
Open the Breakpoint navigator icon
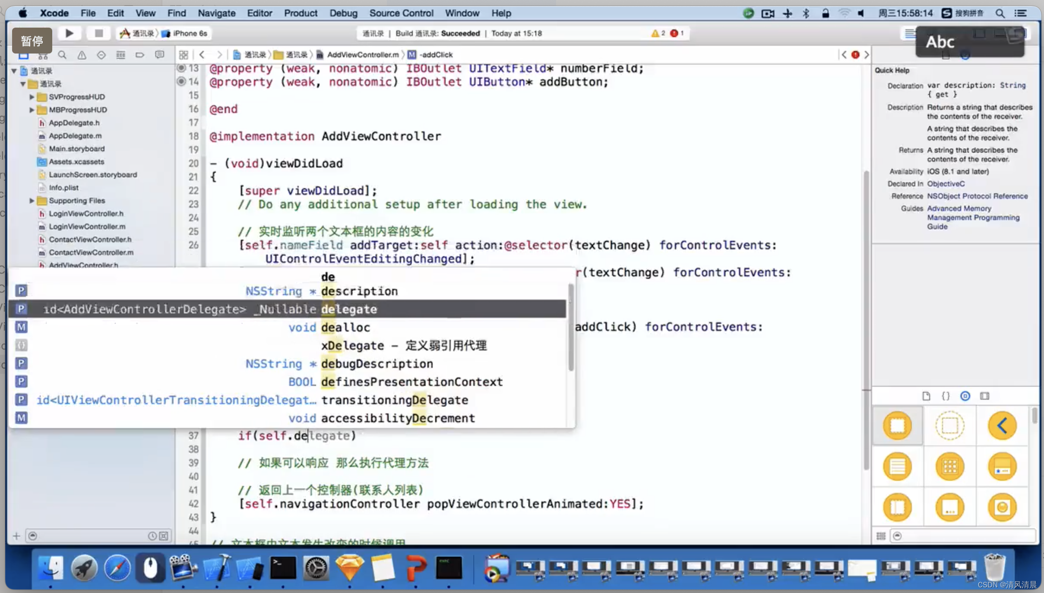[x=140, y=55]
